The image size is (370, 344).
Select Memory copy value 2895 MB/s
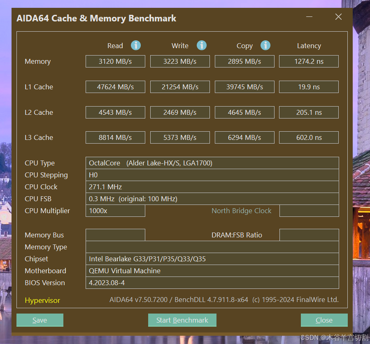[245, 61]
